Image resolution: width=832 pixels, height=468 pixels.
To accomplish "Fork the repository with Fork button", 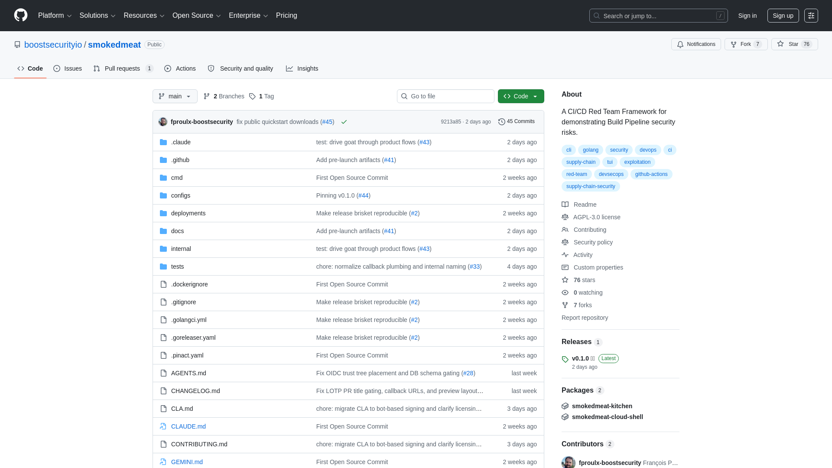I will click(746, 44).
